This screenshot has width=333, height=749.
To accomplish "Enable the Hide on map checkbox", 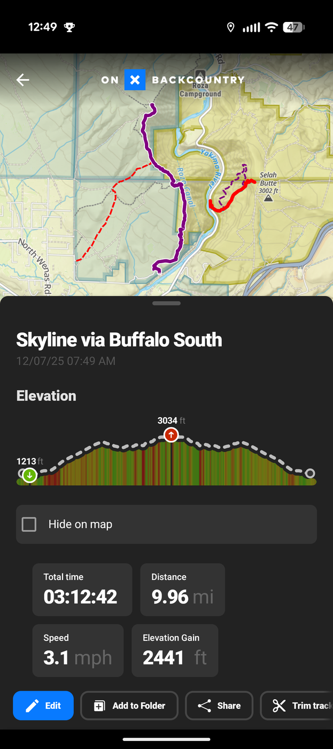I will click(29, 524).
